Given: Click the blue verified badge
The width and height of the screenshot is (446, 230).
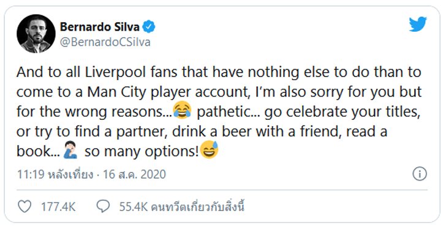Looking at the screenshot, I should (149, 27).
